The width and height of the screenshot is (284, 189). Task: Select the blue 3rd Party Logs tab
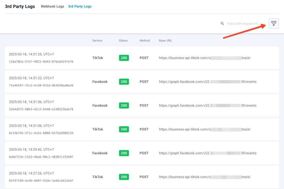(80, 6)
